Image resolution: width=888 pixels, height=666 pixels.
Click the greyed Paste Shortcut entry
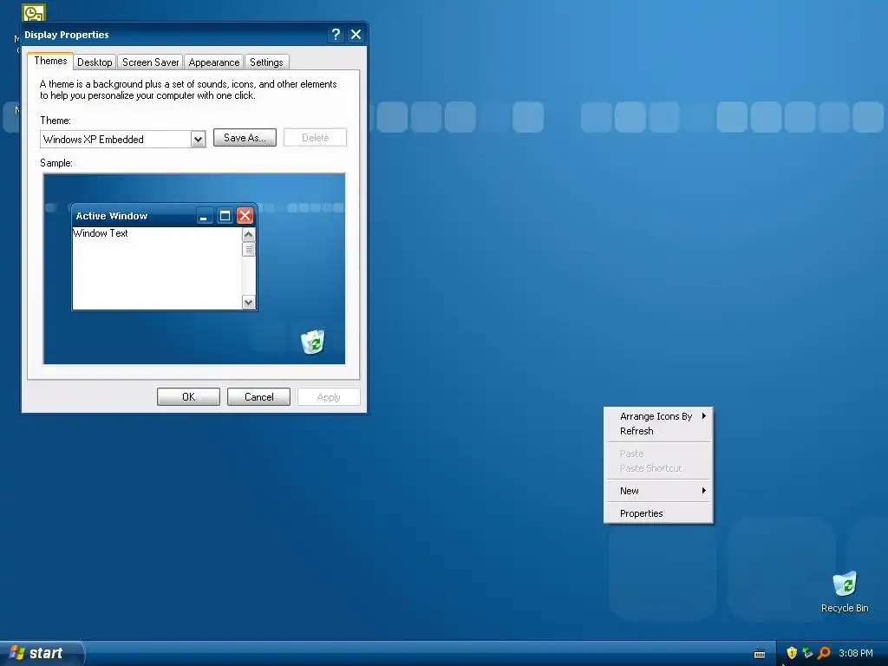pyautogui.click(x=658, y=468)
